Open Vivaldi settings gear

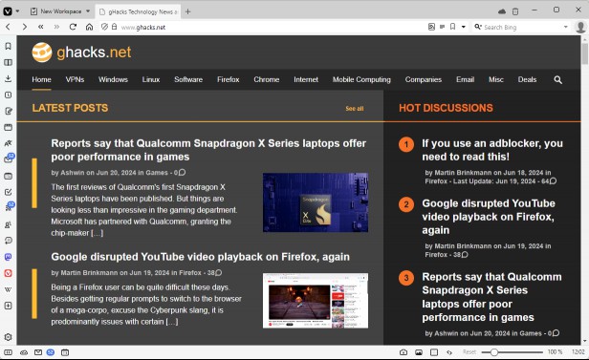8,337
